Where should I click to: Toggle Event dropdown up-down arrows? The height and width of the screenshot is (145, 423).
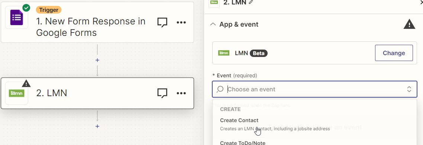(x=409, y=89)
